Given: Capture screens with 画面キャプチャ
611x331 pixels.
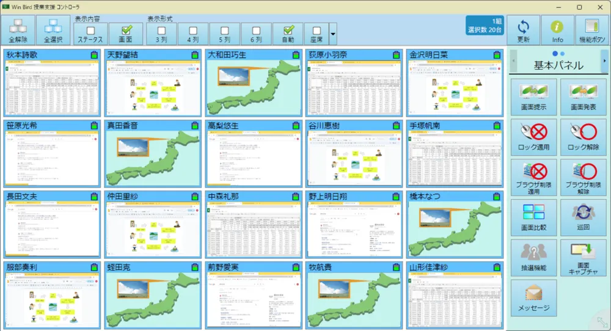Looking at the screenshot, I should pos(583,258).
